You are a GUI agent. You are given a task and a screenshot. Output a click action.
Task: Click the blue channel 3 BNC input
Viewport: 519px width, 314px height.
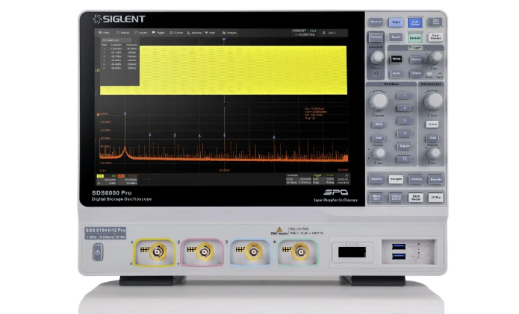(253, 252)
